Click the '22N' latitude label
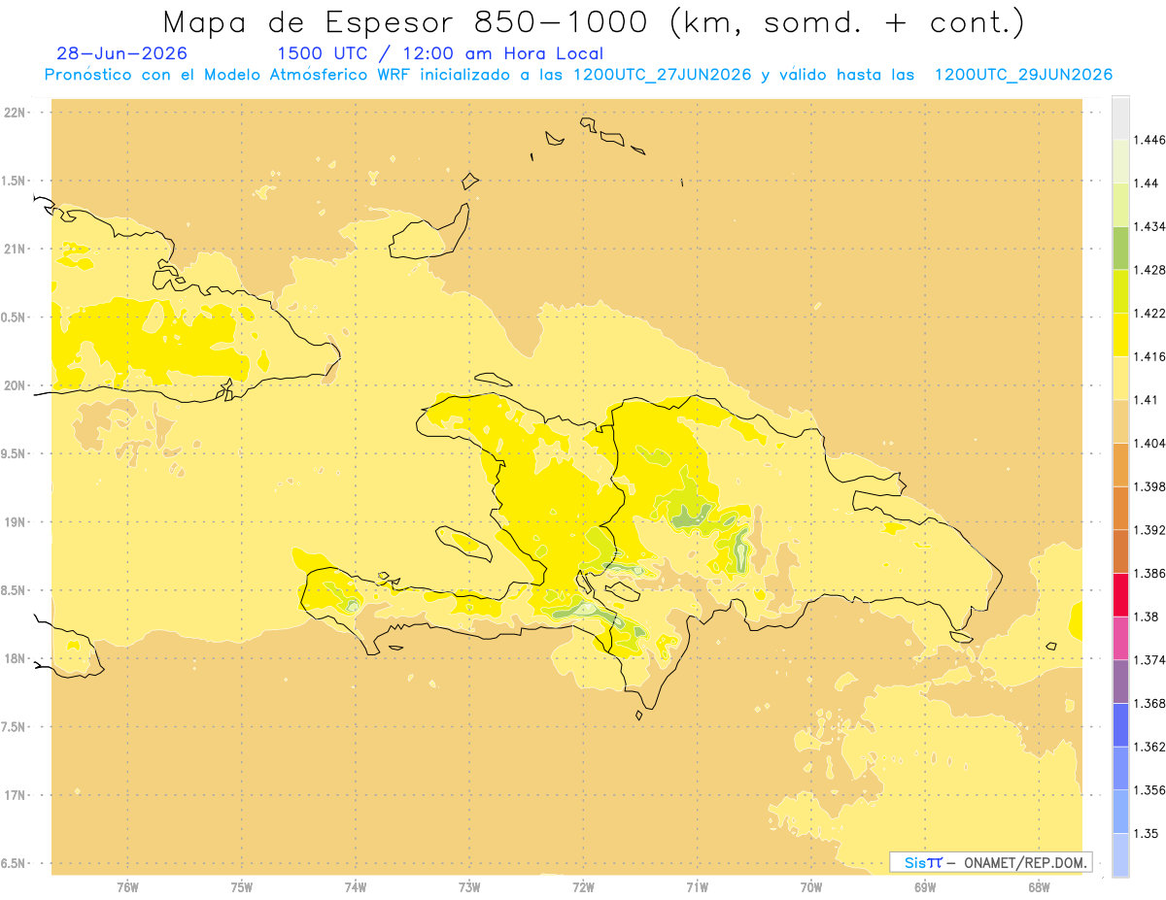The width and height of the screenshot is (1166, 900). 15,113
